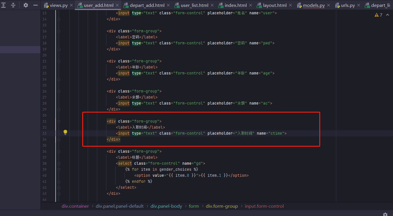Close the depart_add.html tab
Viewport: 393px width, 216px height.
[x=168, y=5]
